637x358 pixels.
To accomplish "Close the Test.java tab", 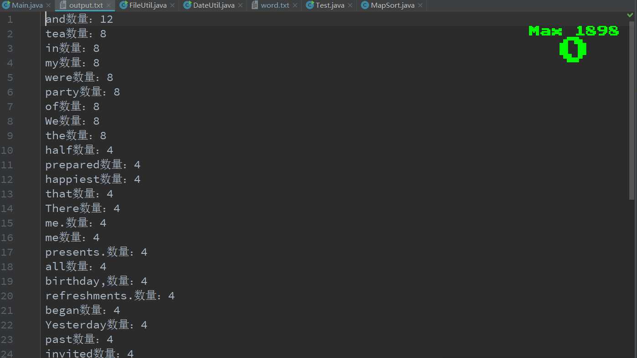I will click(x=350, y=5).
